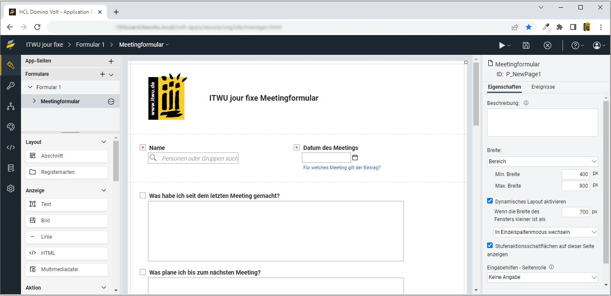Select the HTML palette item
Image resolution: width=611 pixels, height=296 pixels.
(x=67, y=253)
